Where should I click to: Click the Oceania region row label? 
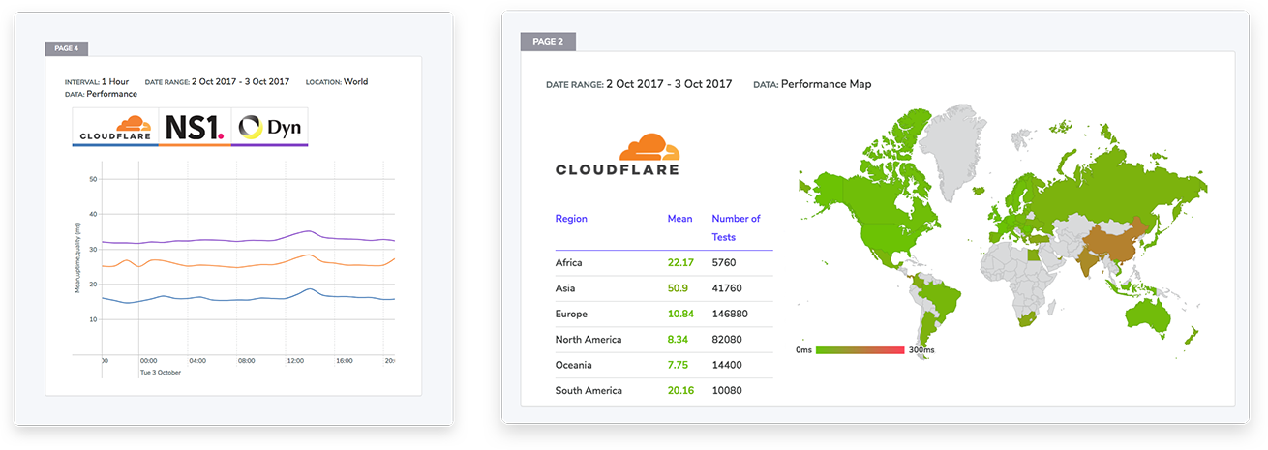tap(574, 365)
